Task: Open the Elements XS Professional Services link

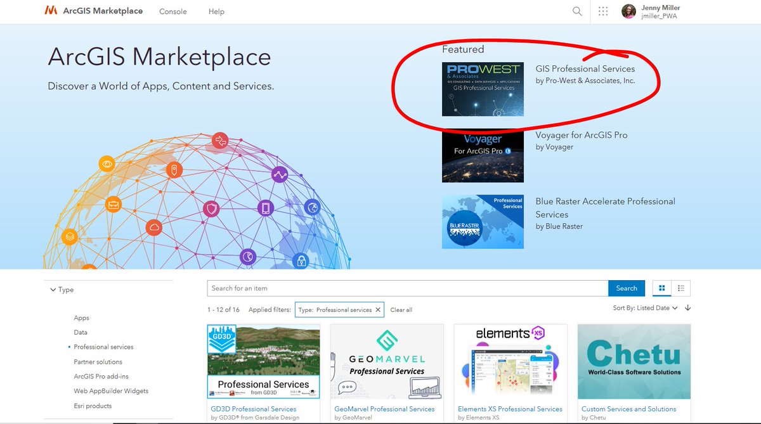Action: 510,409
